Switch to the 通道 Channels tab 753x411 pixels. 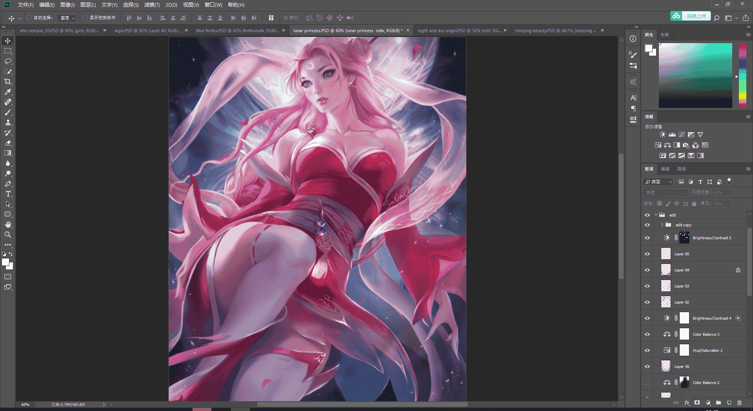[665, 169]
